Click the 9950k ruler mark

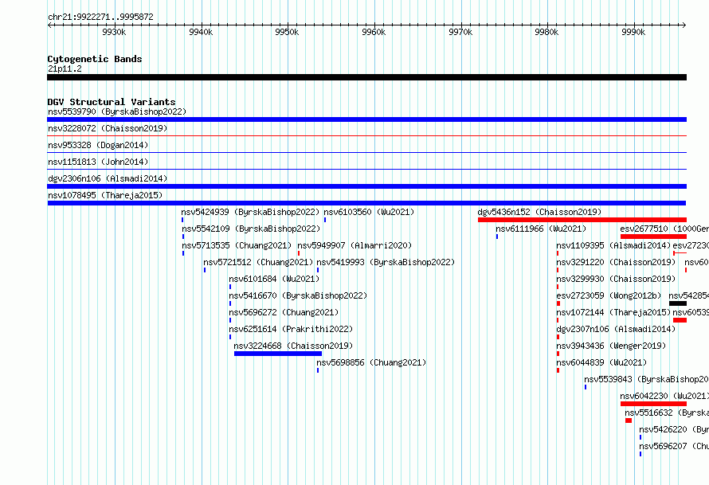click(287, 32)
